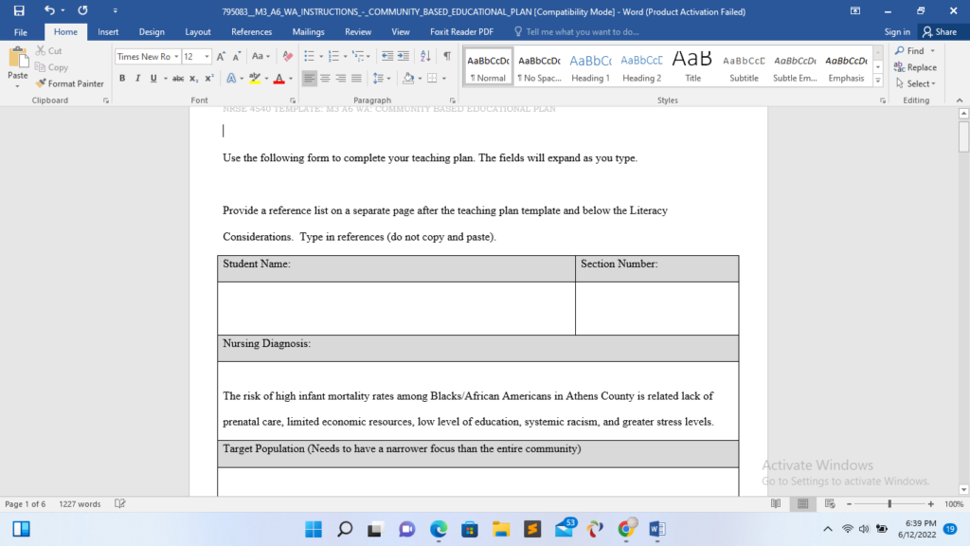This screenshot has height=546, width=970.
Task: Click the Replace button
Action: pos(915,67)
